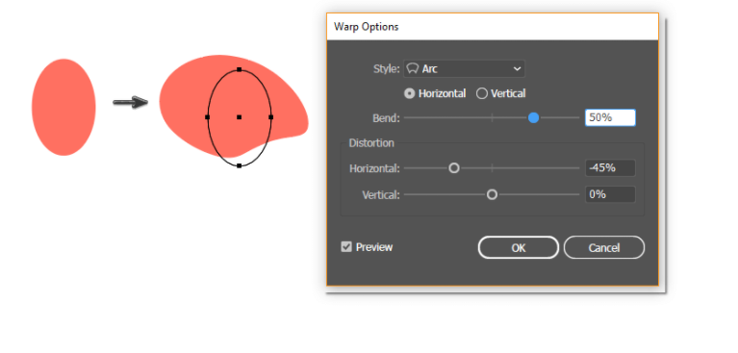Open the Style dropdown showing Arc
738x353 pixels.
pos(464,68)
